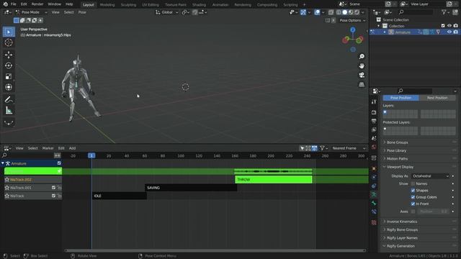
Task: Disable the Shapes display checkbox
Action: point(413,190)
